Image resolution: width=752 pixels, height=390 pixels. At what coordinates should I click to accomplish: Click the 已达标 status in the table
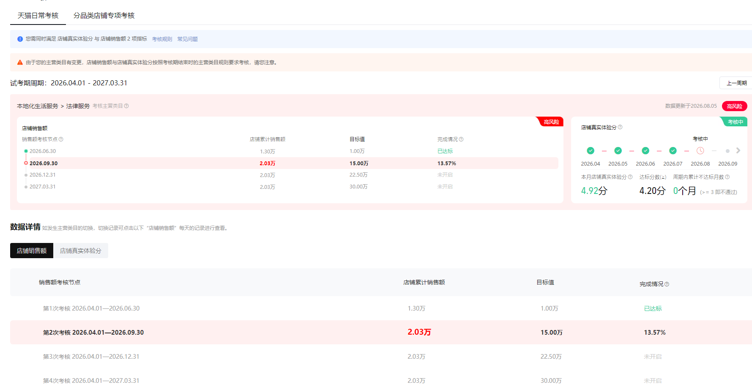(x=653, y=308)
